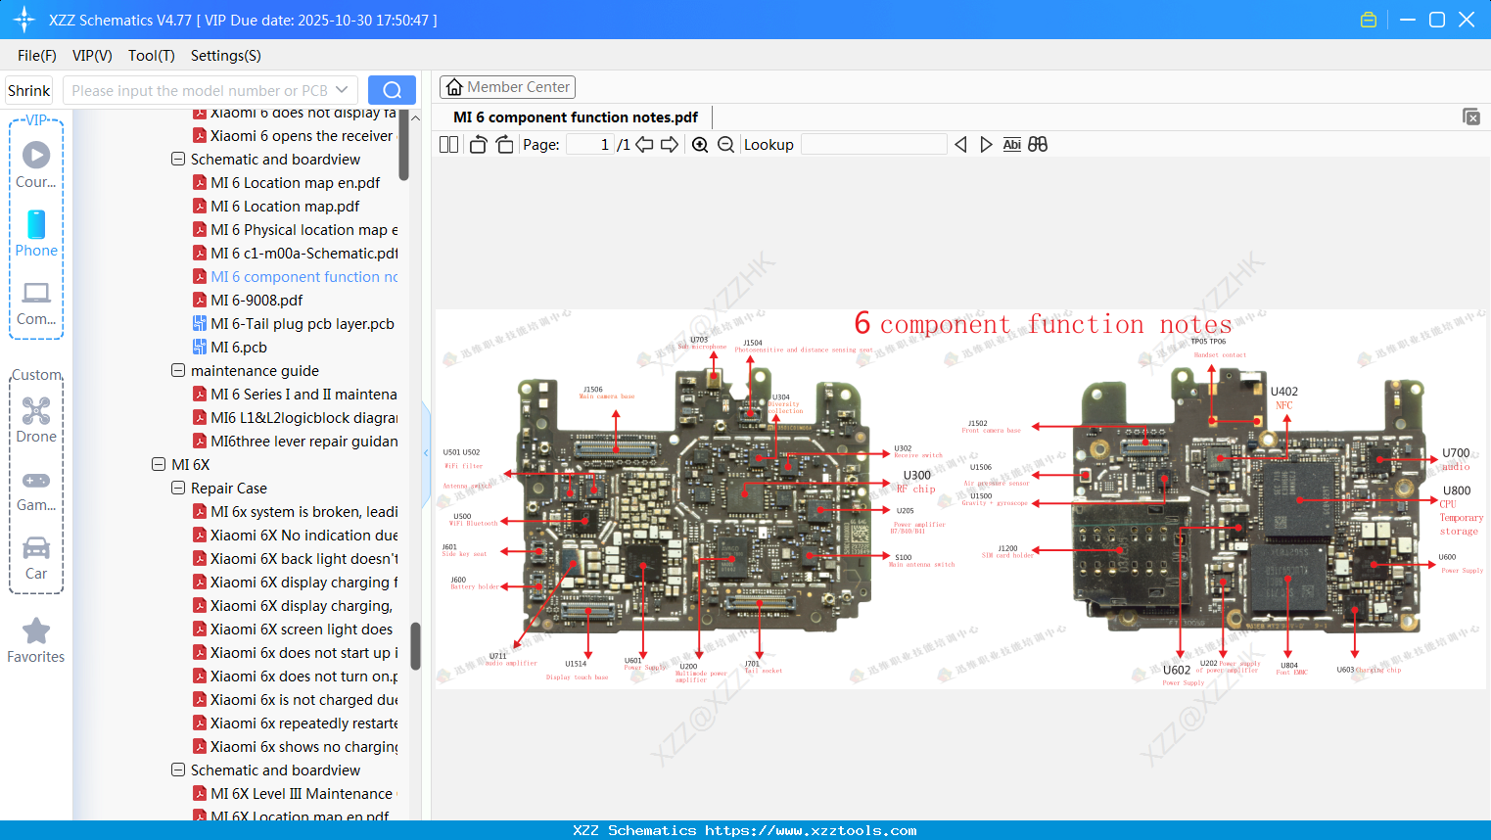This screenshot has height=840, width=1491.
Task: Open the Computer category in the sidebar
Action: pyautogui.click(x=36, y=303)
